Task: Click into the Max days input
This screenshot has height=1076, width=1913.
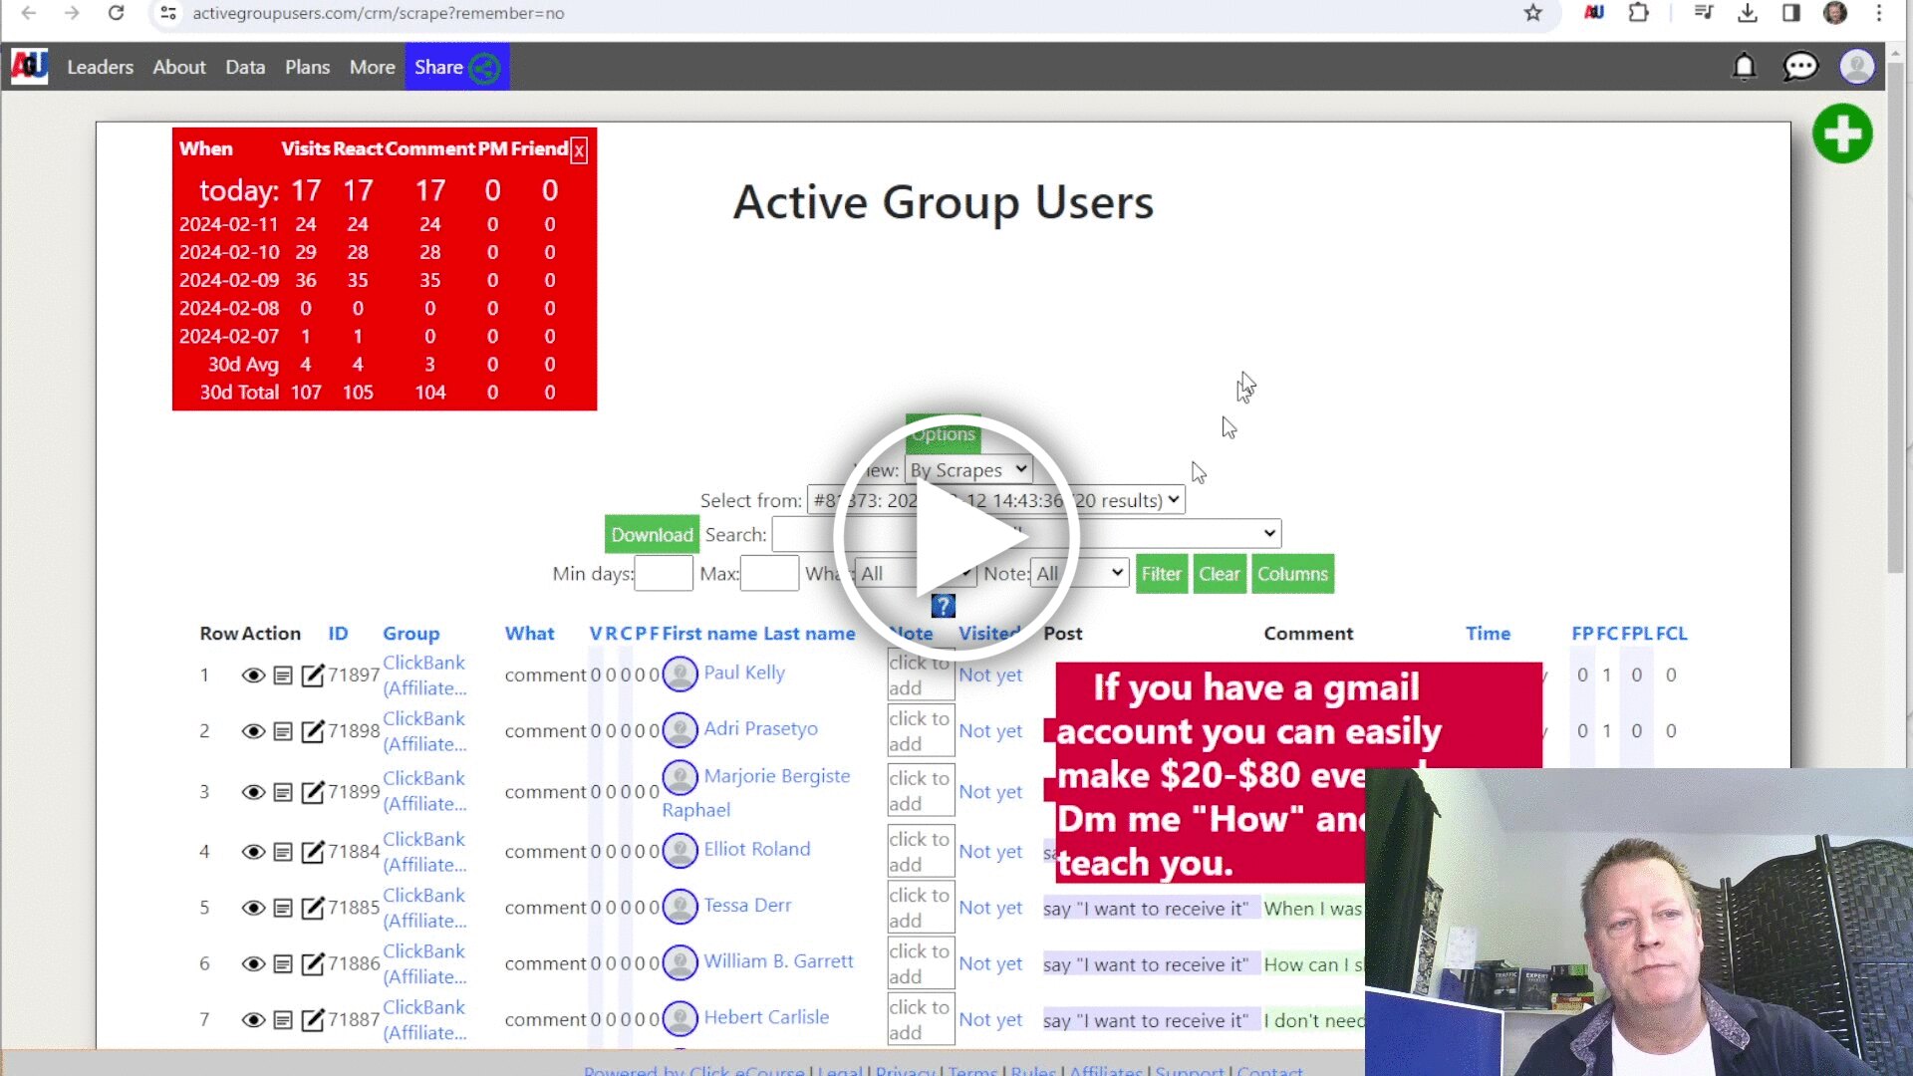Action: (x=769, y=574)
